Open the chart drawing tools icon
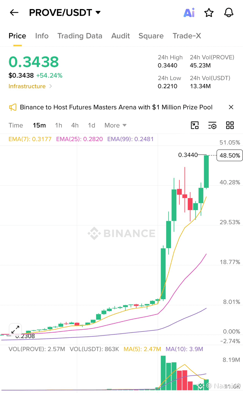 pos(195,125)
